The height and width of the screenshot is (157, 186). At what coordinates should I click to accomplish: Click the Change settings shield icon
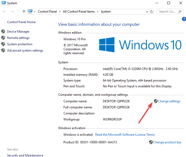[x=156, y=101]
